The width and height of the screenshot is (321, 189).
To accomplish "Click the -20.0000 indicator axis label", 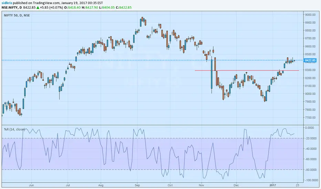I will tap(311, 138).
